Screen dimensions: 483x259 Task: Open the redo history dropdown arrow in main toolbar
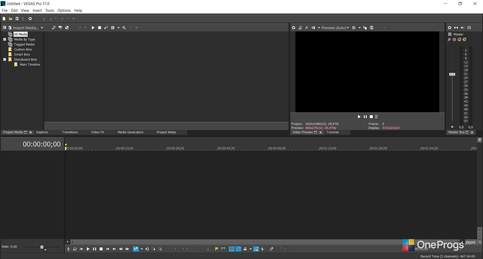click(73, 19)
